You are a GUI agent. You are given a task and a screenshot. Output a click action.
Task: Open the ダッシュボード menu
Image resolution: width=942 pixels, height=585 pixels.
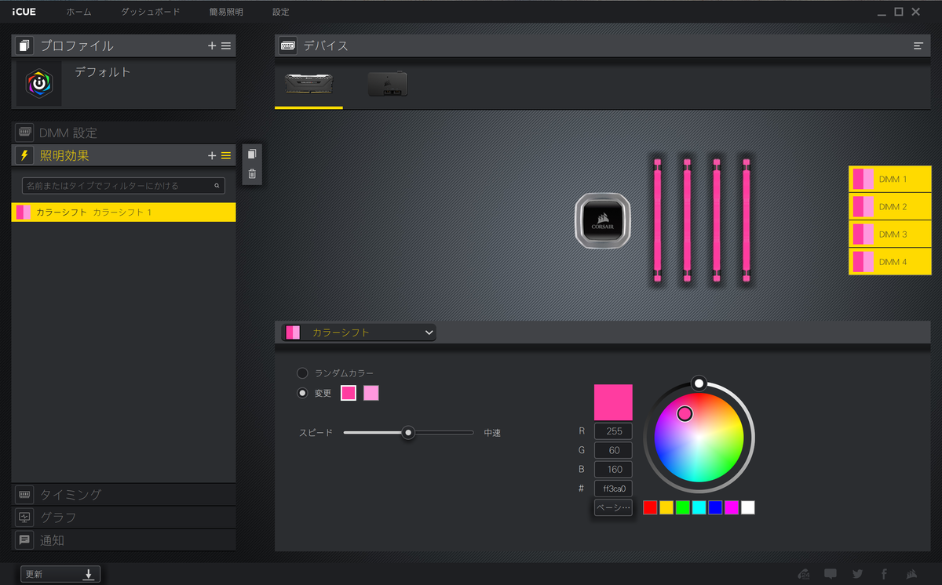(x=151, y=12)
